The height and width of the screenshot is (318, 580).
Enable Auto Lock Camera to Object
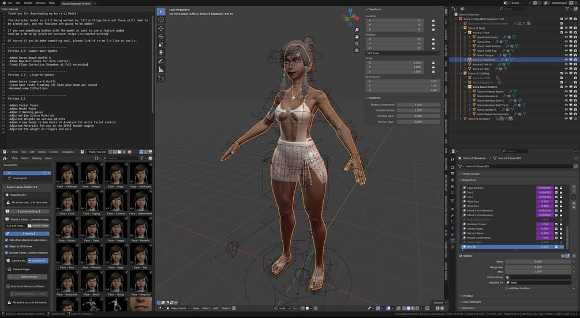[8, 286]
